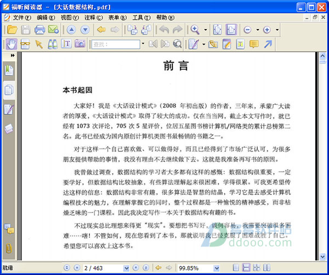Open the 工具 (Tools) menu

[141, 18]
